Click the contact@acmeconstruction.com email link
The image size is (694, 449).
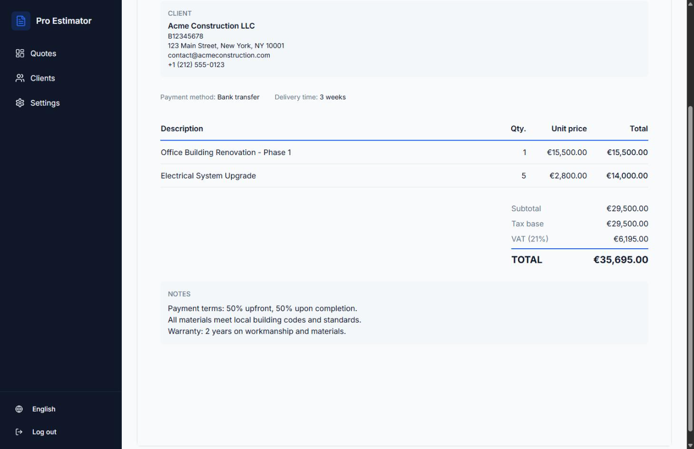pos(219,55)
